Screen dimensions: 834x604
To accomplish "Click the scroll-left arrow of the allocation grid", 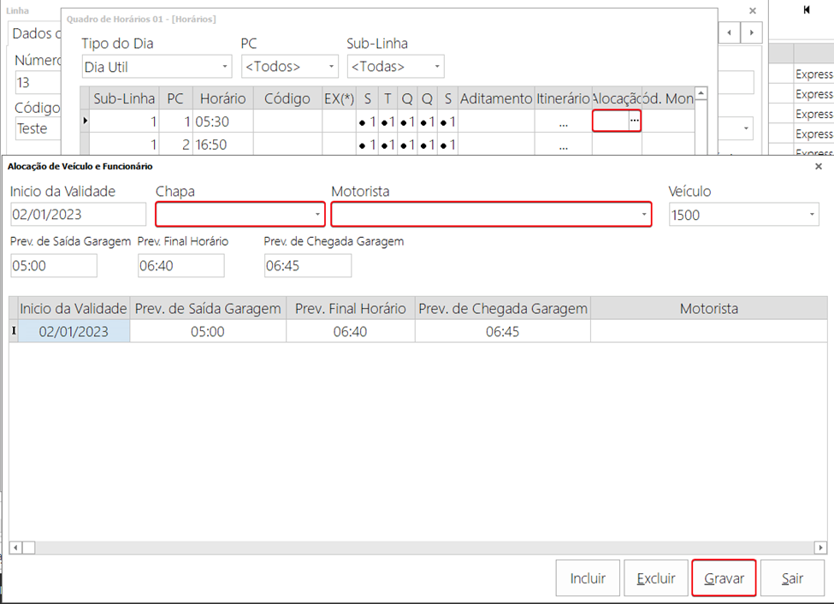I will pyautogui.click(x=15, y=548).
